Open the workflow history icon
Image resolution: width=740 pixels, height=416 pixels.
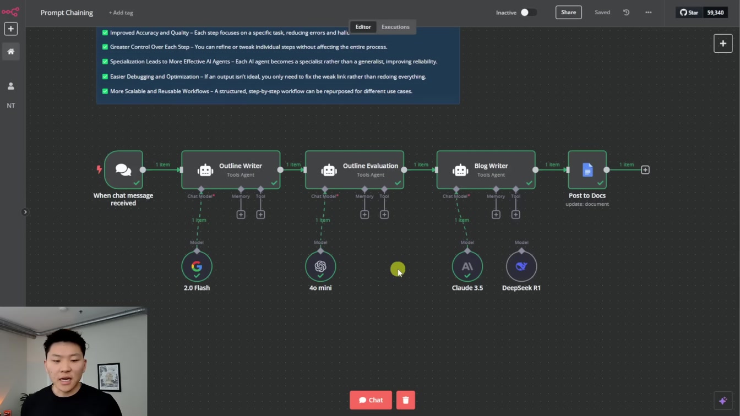pyautogui.click(x=626, y=12)
